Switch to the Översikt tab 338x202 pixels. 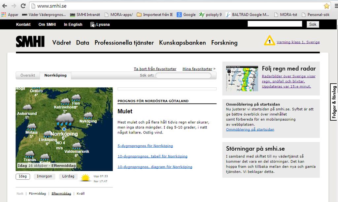pyautogui.click(x=28, y=75)
